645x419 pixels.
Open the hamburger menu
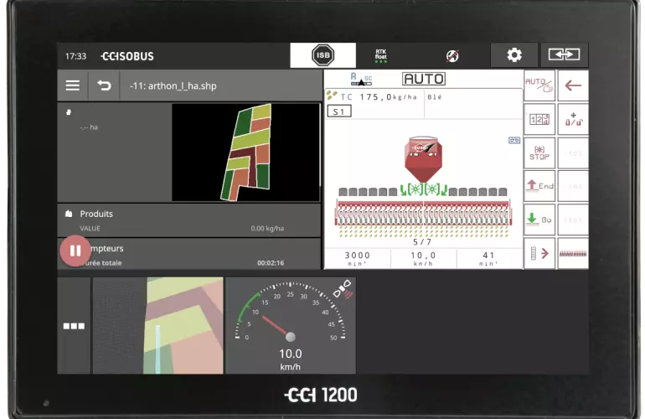[73, 85]
